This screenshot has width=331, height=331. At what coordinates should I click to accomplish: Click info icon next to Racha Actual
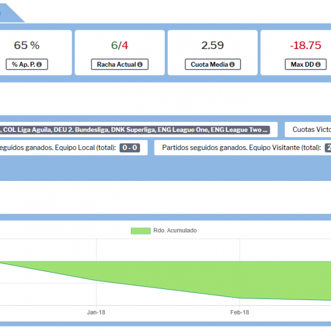[140, 65]
